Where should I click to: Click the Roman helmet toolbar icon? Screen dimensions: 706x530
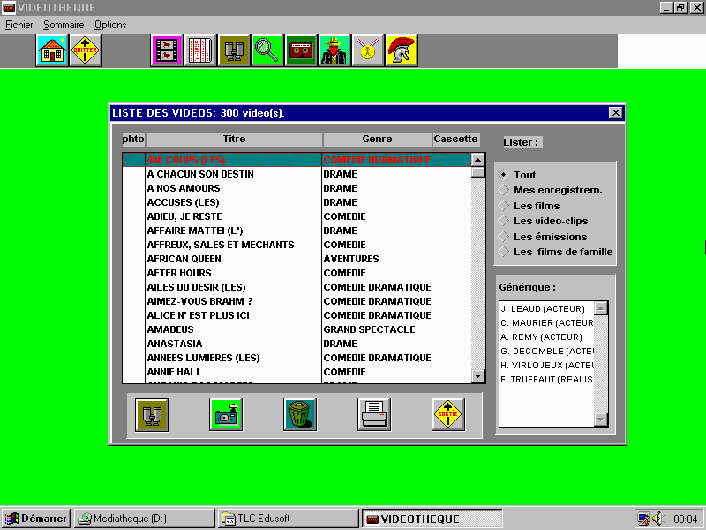click(402, 51)
